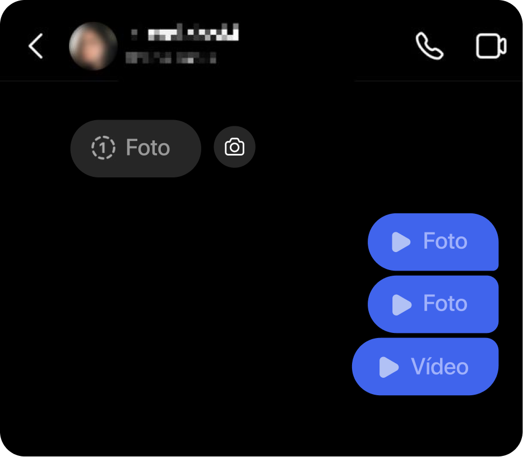Tap play icon on first sent Foto
The height and width of the screenshot is (457, 523).
401,242
